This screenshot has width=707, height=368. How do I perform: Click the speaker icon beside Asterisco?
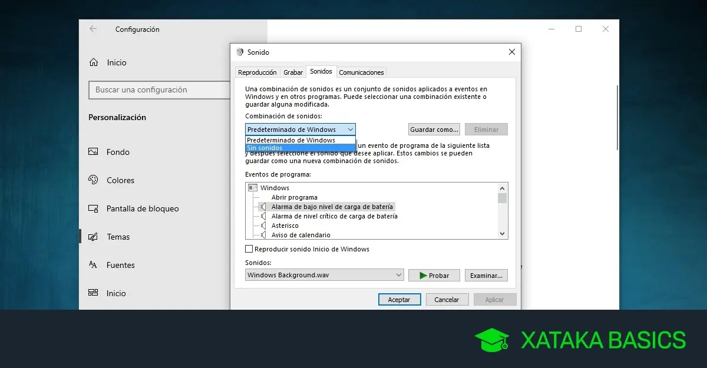263,226
